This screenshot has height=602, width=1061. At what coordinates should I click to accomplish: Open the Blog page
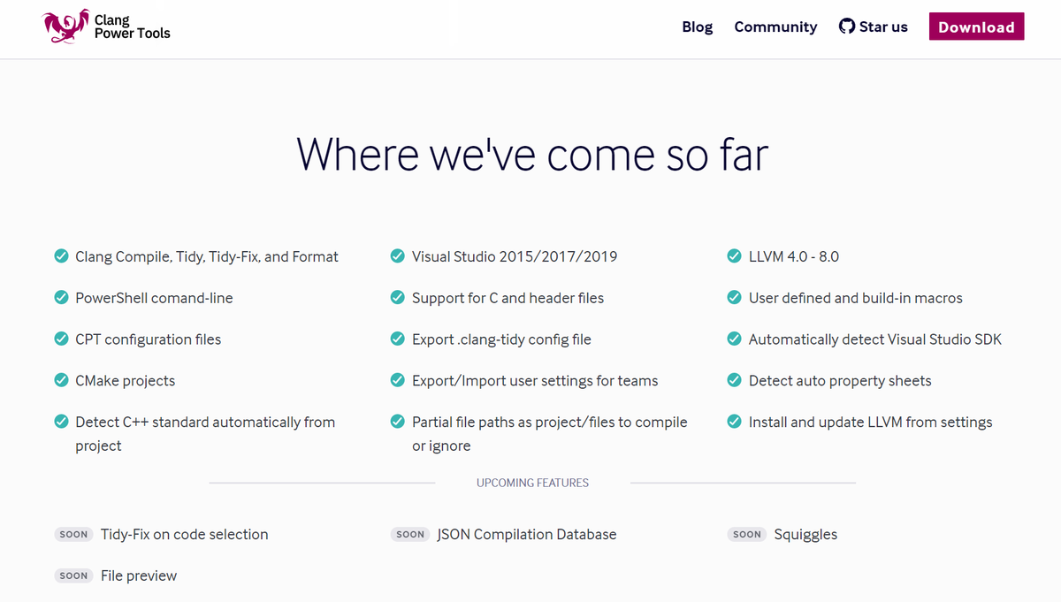[697, 27]
